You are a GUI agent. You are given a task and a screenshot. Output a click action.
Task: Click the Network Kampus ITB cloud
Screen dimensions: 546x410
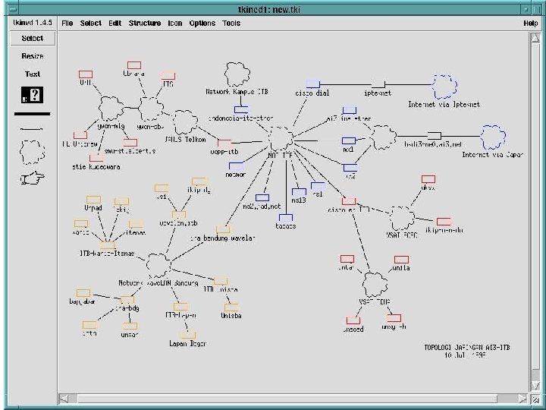(x=237, y=74)
